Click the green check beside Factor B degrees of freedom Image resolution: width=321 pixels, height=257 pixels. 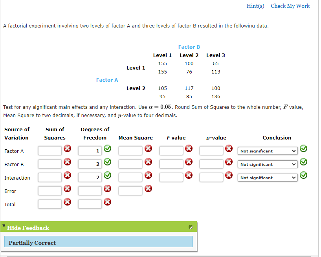pyautogui.click(x=107, y=162)
